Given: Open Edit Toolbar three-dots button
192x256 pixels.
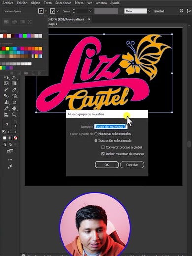Looking at the screenshot, I should 10,160.
